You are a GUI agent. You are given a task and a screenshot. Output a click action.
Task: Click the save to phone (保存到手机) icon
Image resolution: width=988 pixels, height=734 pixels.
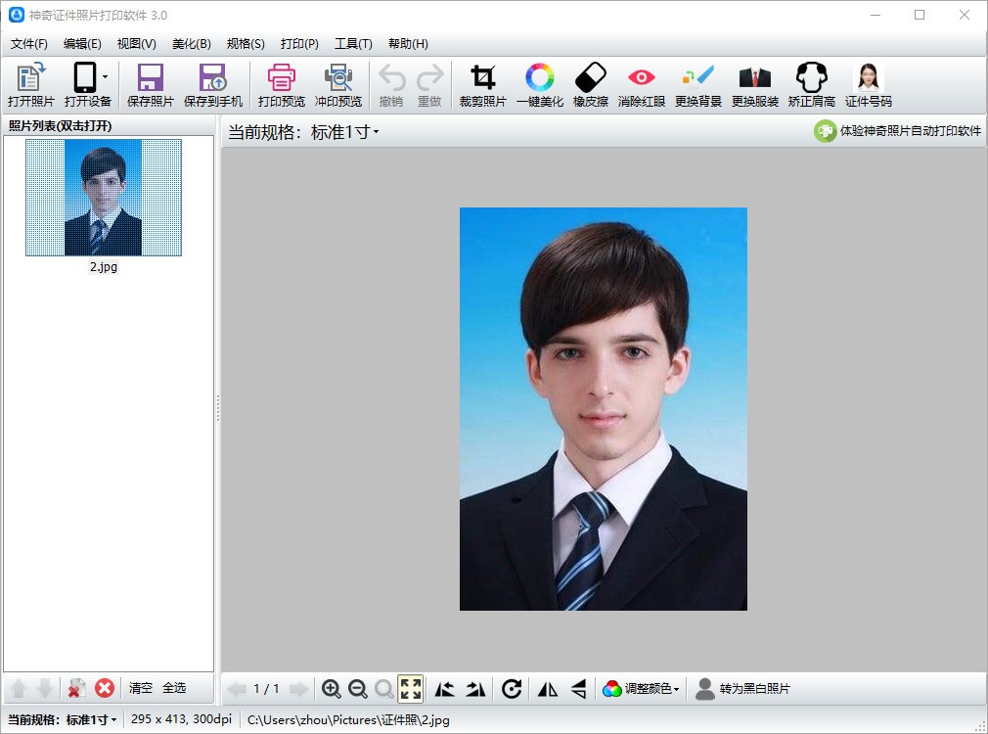[x=212, y=85]
